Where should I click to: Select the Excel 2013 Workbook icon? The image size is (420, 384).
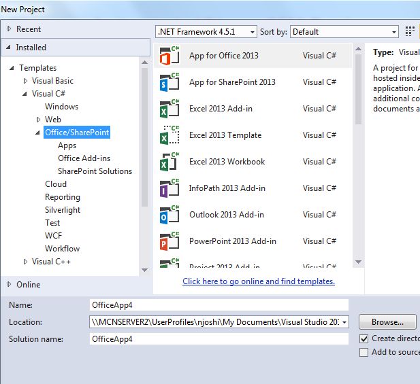[169, 162]
